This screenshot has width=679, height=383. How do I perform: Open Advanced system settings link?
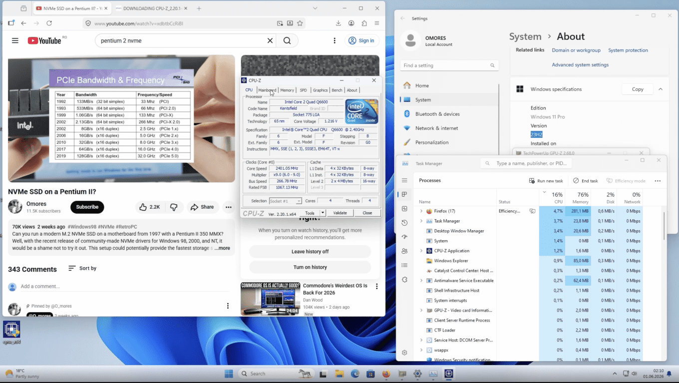coord(580,65)
